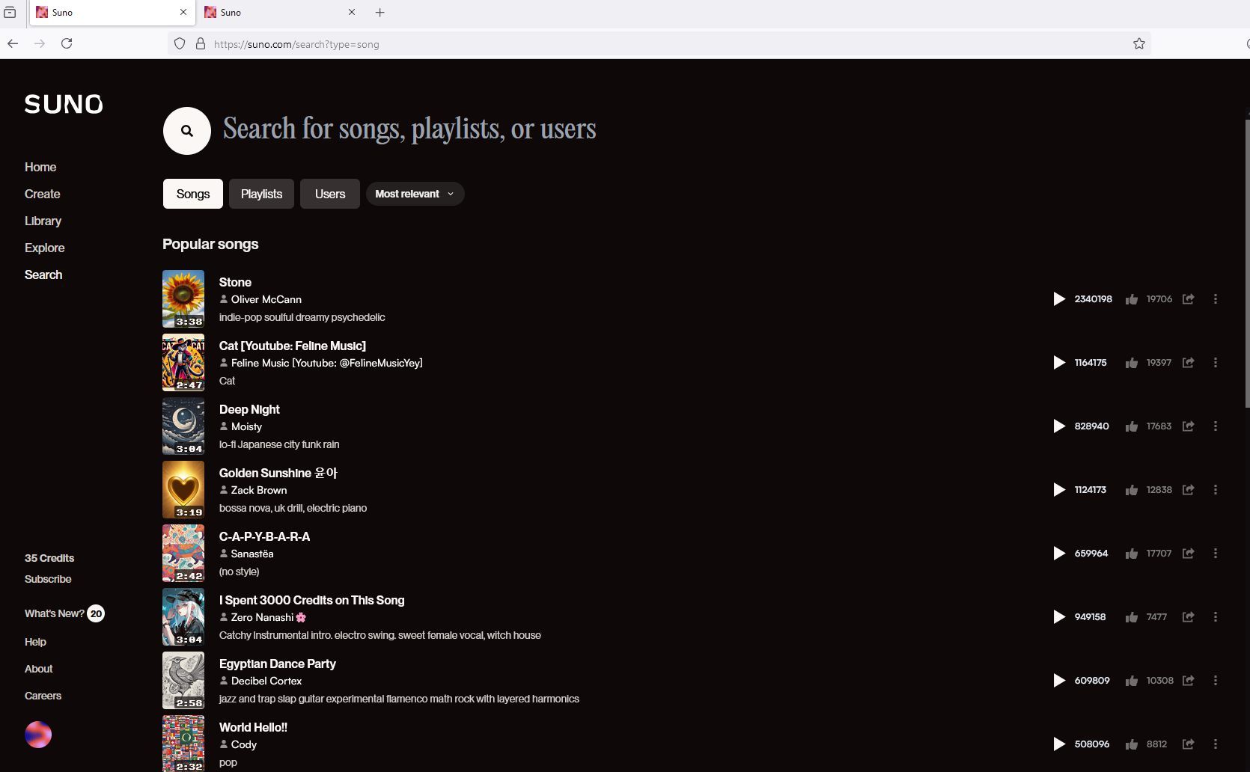Open more options for Golden Sunshine

click(1216, 490)
